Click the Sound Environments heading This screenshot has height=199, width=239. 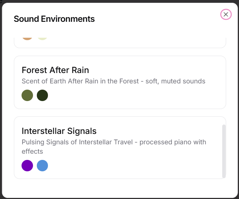pyautogui.click(x=54, y=19)
